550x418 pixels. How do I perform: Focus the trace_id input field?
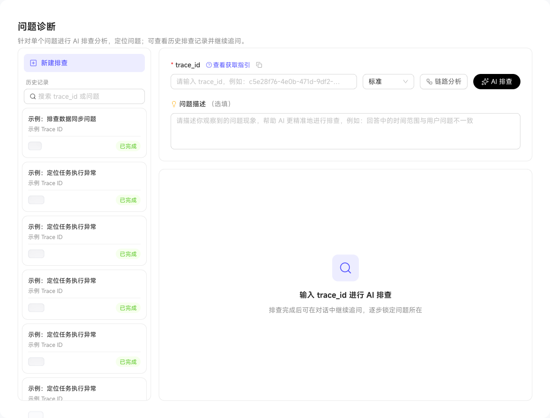click(x=264, y=82)
